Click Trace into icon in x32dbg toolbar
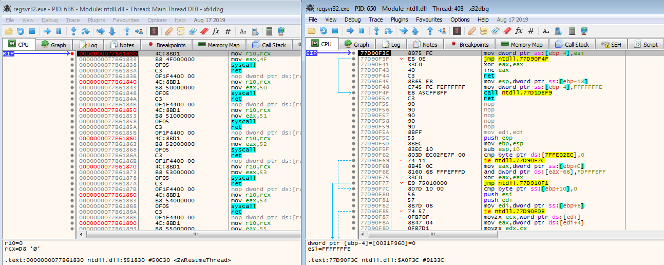The height and width of the screenshot is (265, 664). pyautogui.click(x=403, y=31)
